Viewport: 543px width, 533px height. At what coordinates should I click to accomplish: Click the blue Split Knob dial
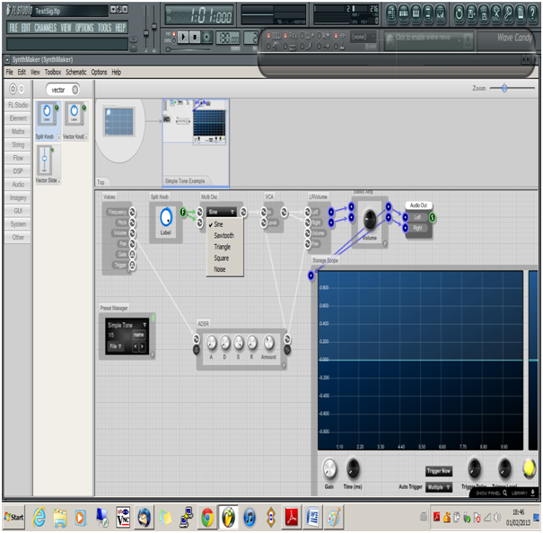[x=166, y=217]
